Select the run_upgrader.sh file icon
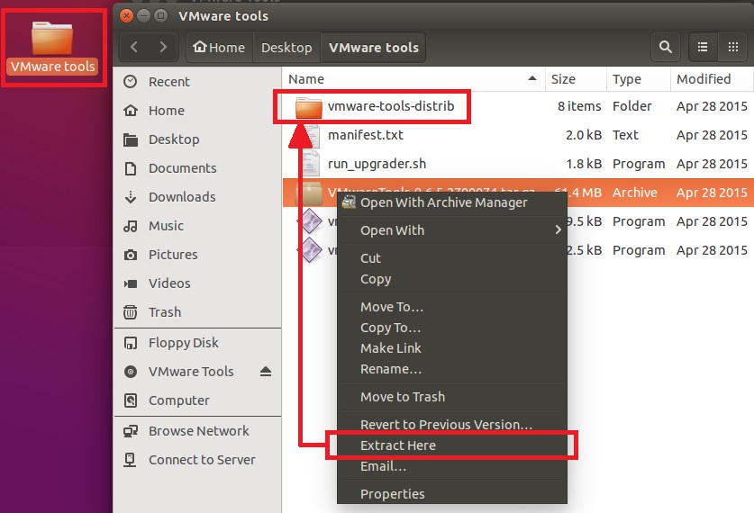The width and height of the screenshot is (754, 513). (x=311, y=165)
